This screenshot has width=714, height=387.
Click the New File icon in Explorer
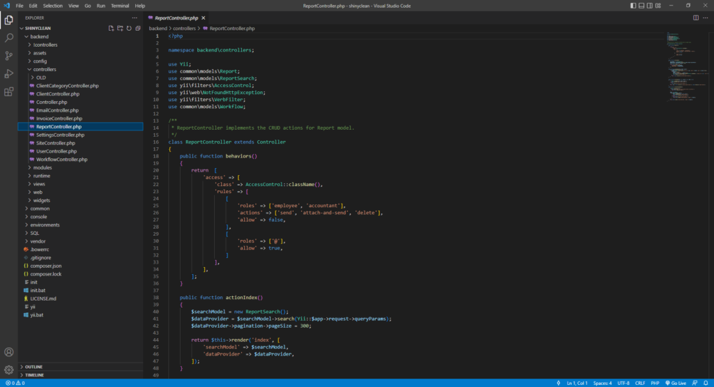click(x=111, y=28)
